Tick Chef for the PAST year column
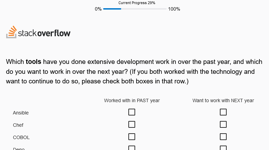The height and width of the screenshot is (150, 269). [132, 124]
